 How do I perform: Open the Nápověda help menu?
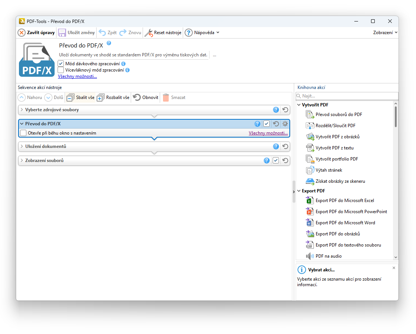(x=202, y=33)
